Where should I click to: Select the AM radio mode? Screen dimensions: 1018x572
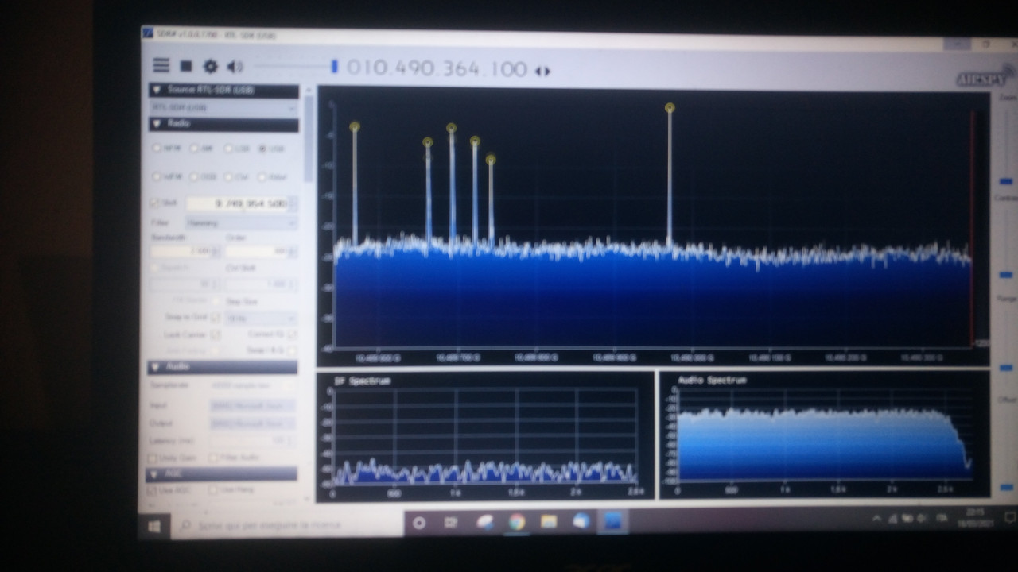(x=204, y=149)
